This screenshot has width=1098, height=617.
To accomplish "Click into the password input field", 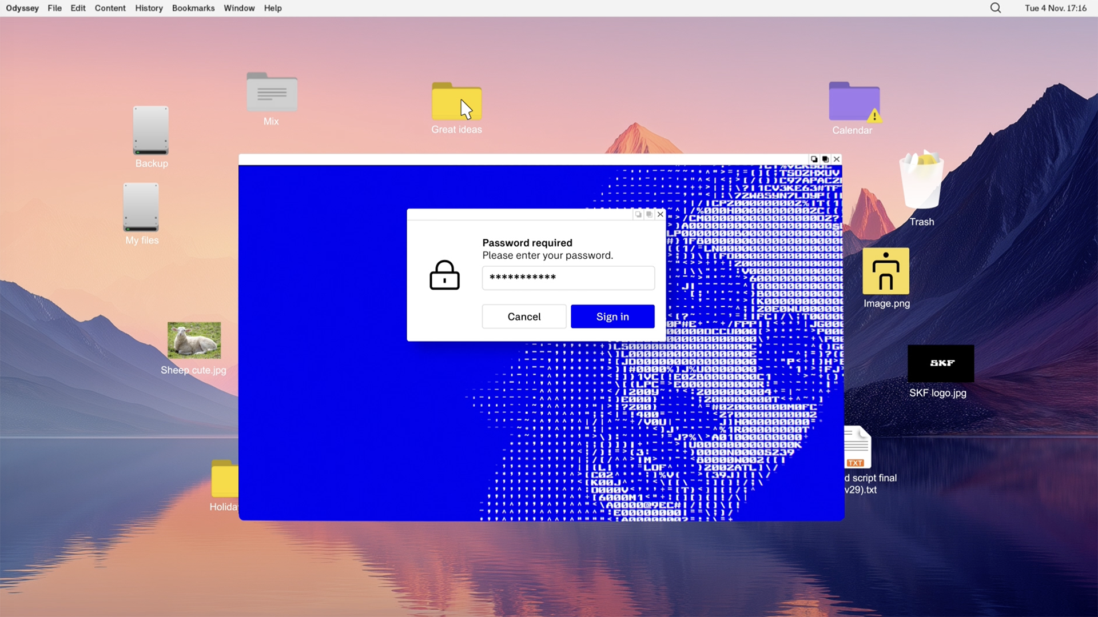I will (568, 278).
